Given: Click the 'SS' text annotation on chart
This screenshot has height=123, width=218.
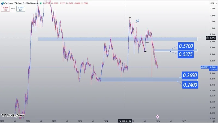Looking at the screenshot, I should (x=138, y=21).
